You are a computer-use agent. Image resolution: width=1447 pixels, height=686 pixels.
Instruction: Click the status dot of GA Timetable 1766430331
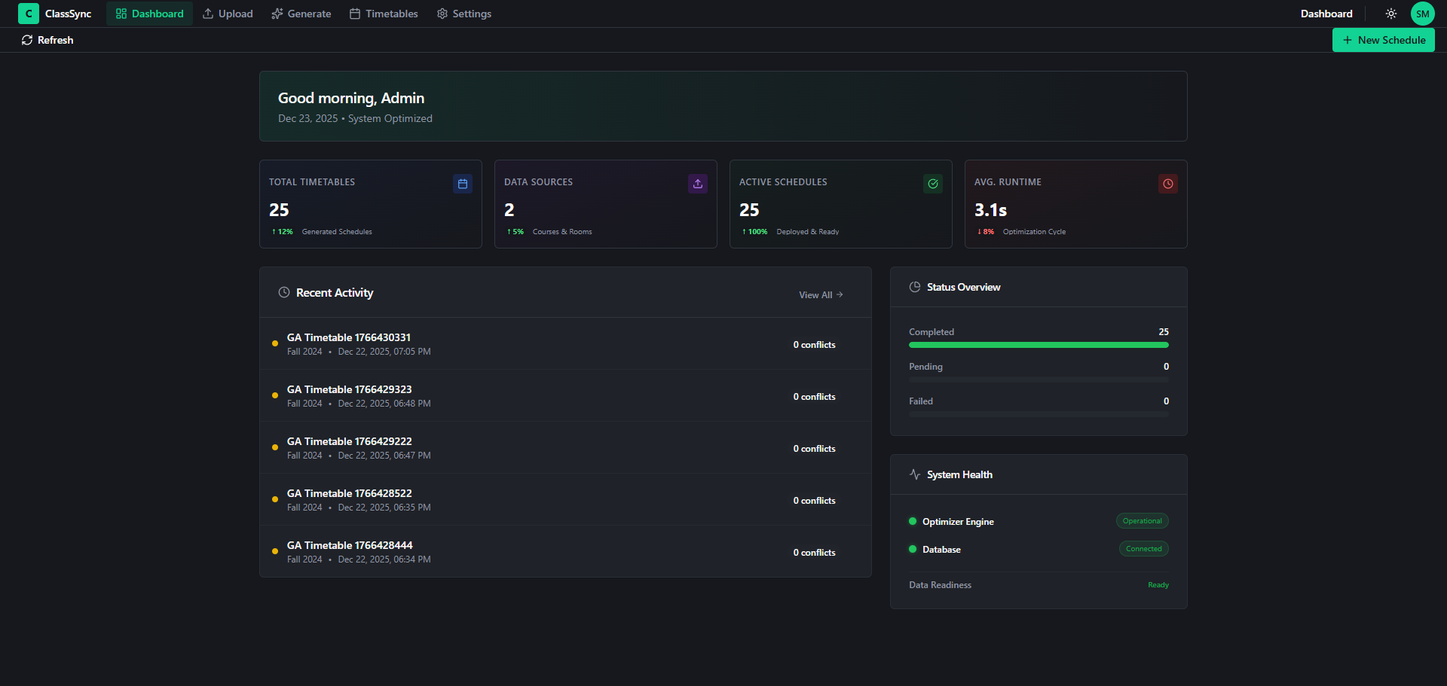[275, 343]
